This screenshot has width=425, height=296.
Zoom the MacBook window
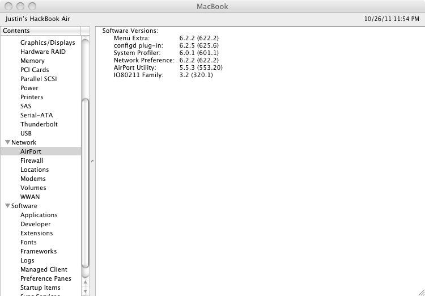tap(32, 6)
